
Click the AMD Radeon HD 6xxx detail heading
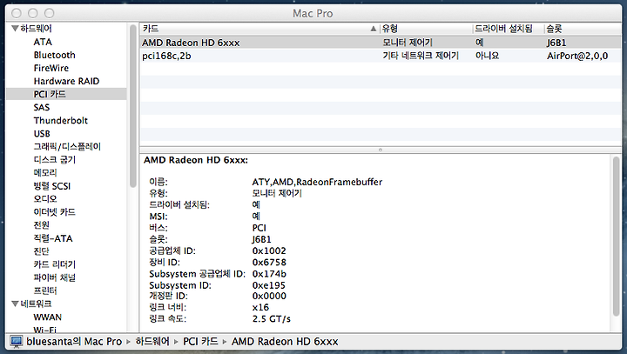pyautogui.click(x=196, y=160)
